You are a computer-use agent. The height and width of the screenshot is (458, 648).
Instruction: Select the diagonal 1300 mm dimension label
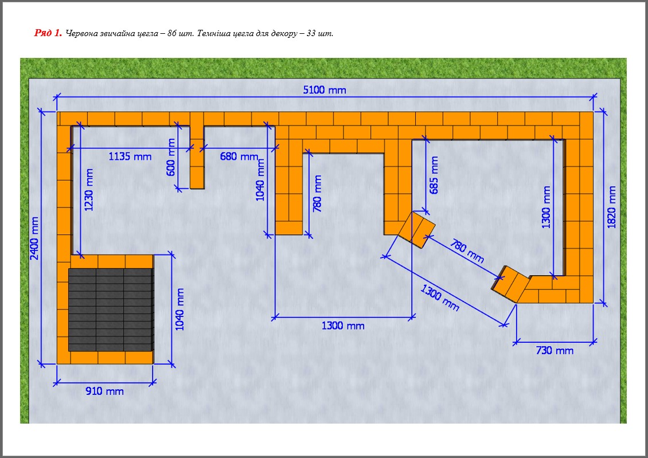coord(440,297)
